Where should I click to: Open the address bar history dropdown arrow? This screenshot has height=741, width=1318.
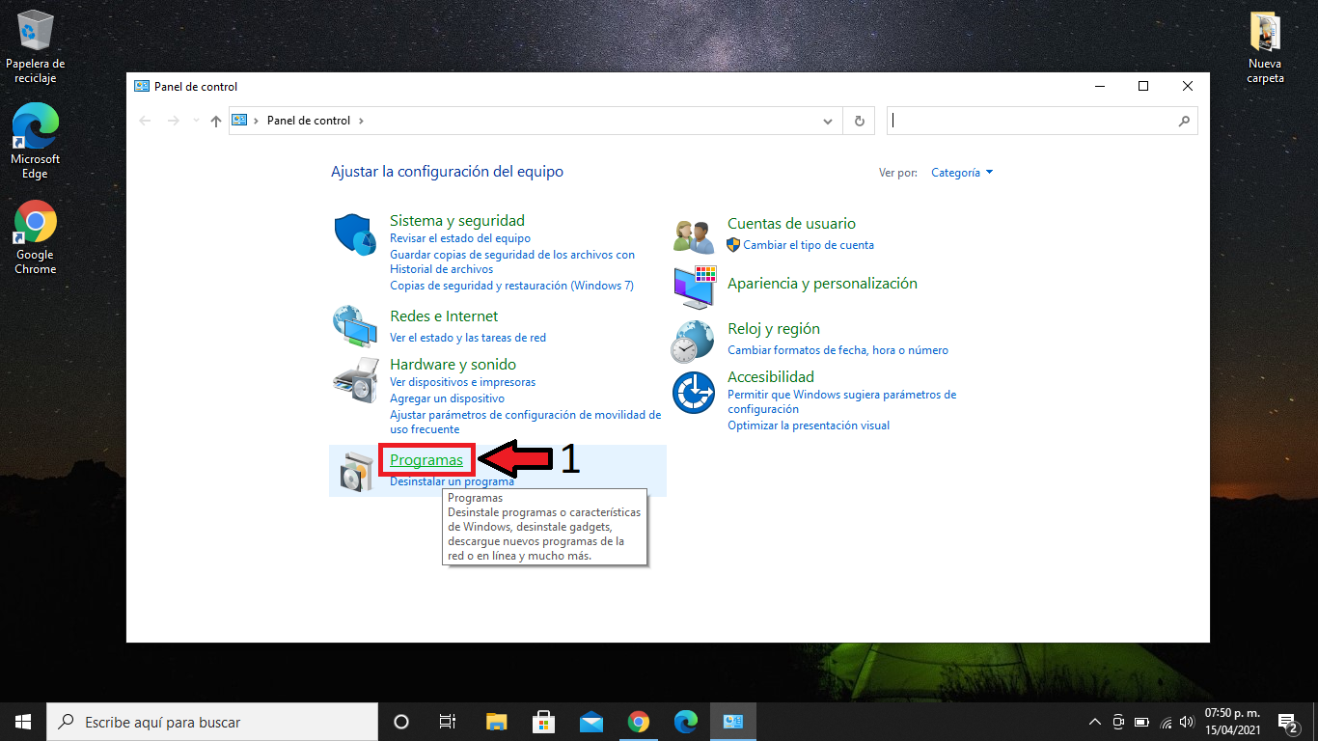(x=828, y=122)
